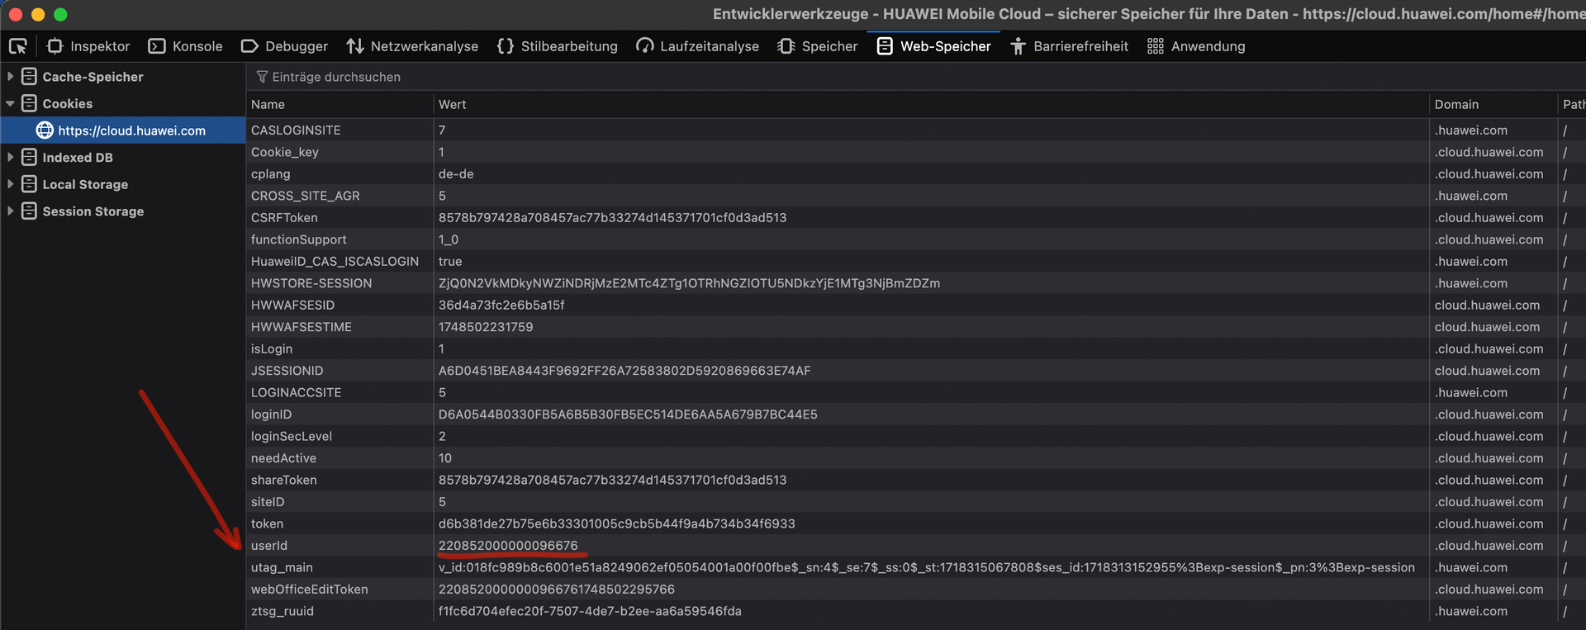
Task: Switch to the Konsole tab
Action: [x=185, y=46]
